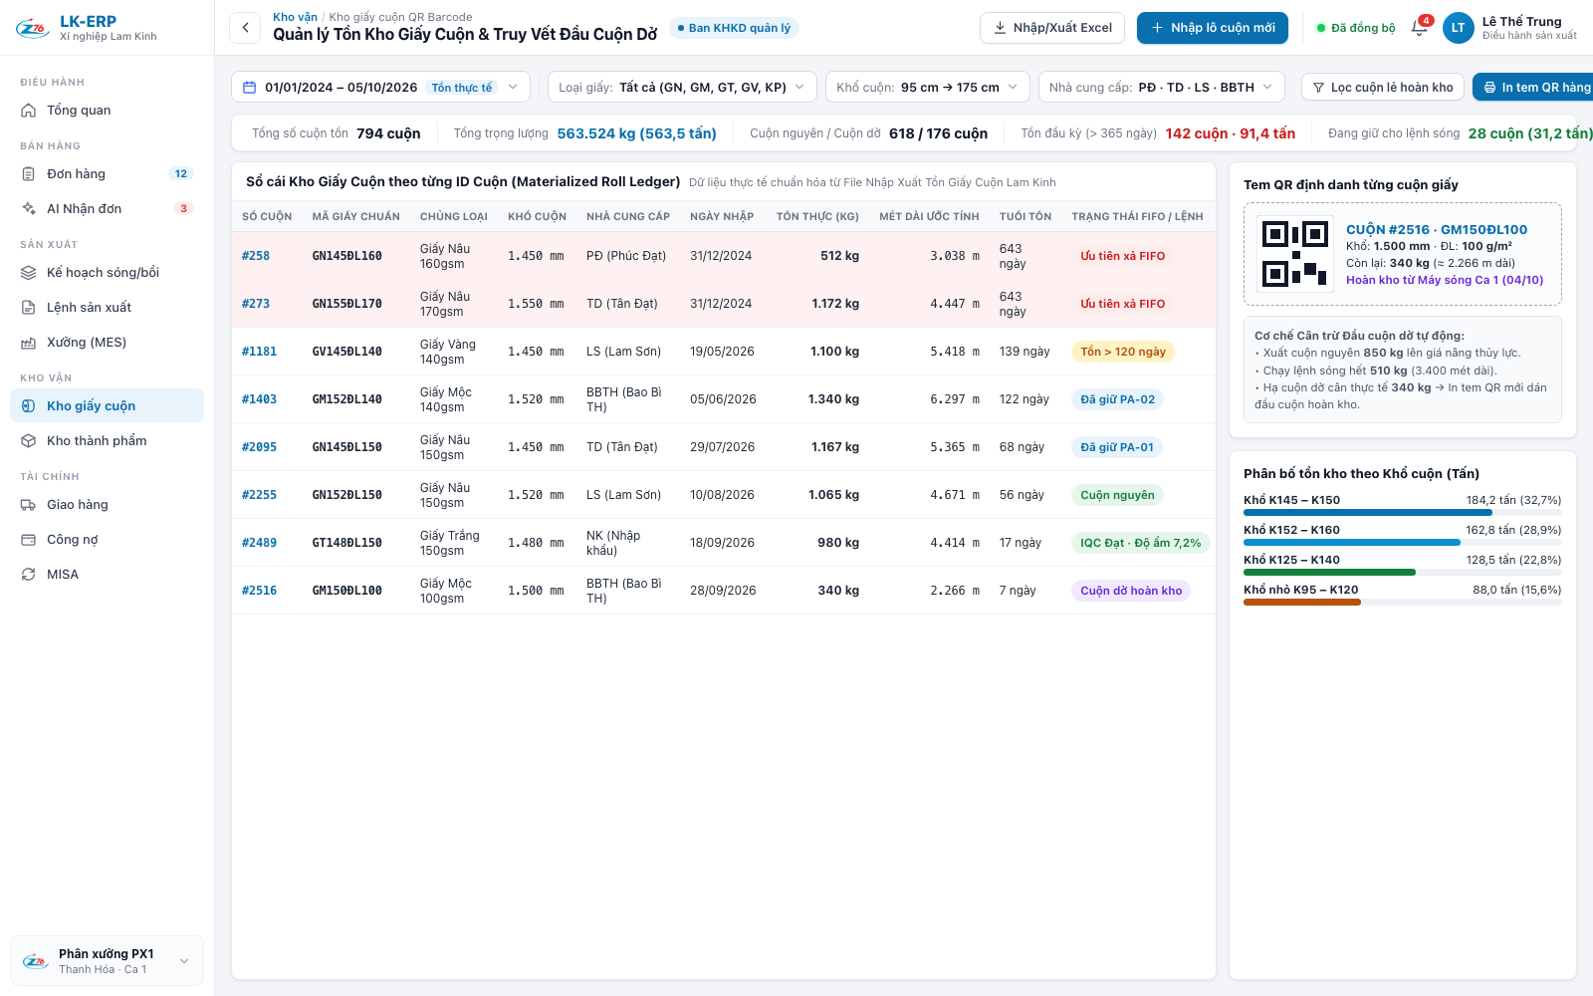Open the notifications bell icon
Image resolution: width=1593 pixels, height=996 pixels.
pyautogui.click(x=1420, y=28)
